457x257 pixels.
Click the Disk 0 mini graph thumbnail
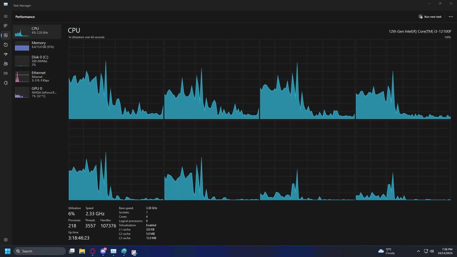point(22,61)
